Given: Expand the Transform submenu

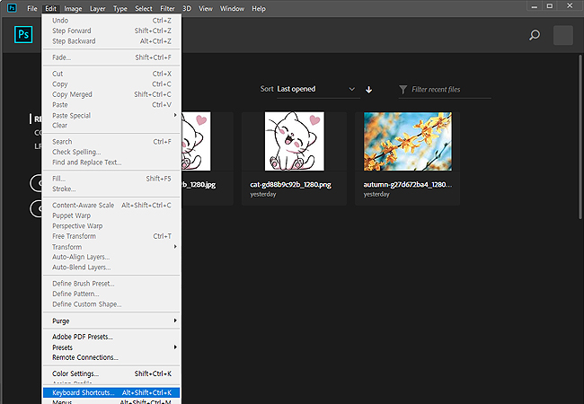Looking at the screenshot, I should [x=111, y=247].
